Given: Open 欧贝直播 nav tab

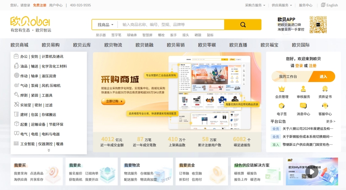Looking at the screenshot, I should coord(238,45).
